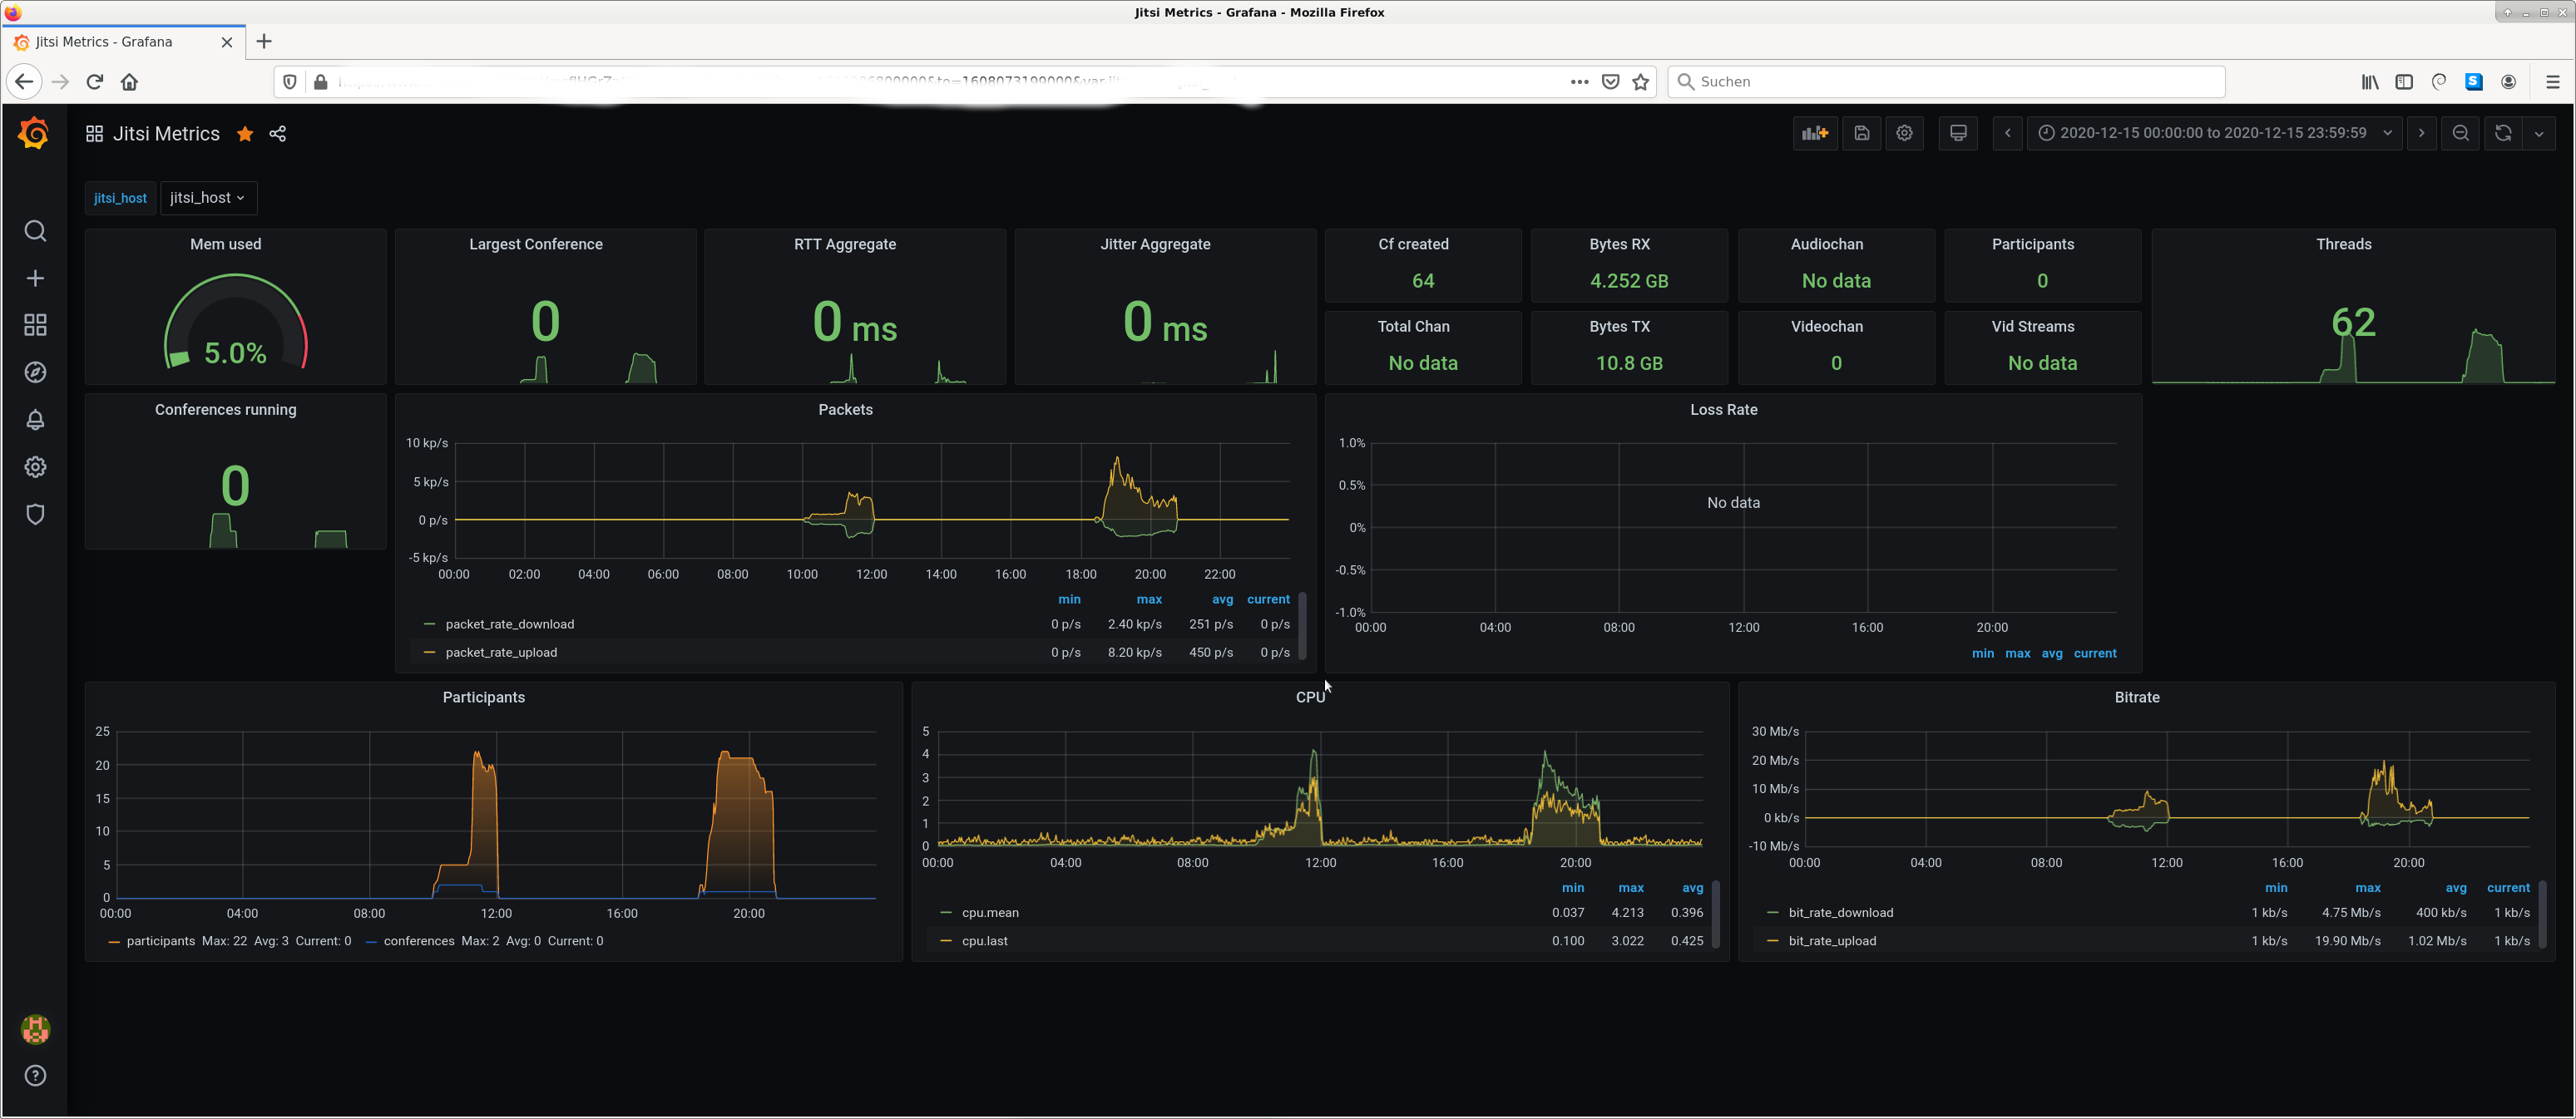Open the time range picker
This screenshot has height=1119, width=2576.
(x=2215, y=133)
